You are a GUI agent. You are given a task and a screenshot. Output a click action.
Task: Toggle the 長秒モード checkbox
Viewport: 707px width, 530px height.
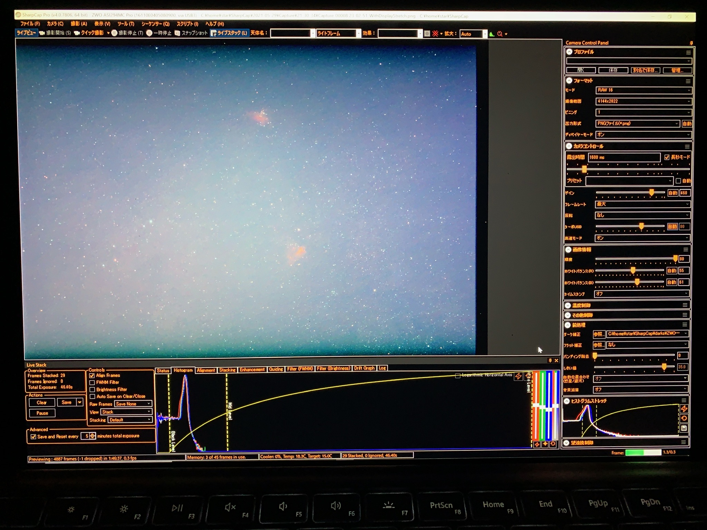pos(667,157)
